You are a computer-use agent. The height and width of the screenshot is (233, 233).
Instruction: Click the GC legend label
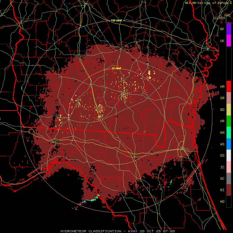[222, 178]
